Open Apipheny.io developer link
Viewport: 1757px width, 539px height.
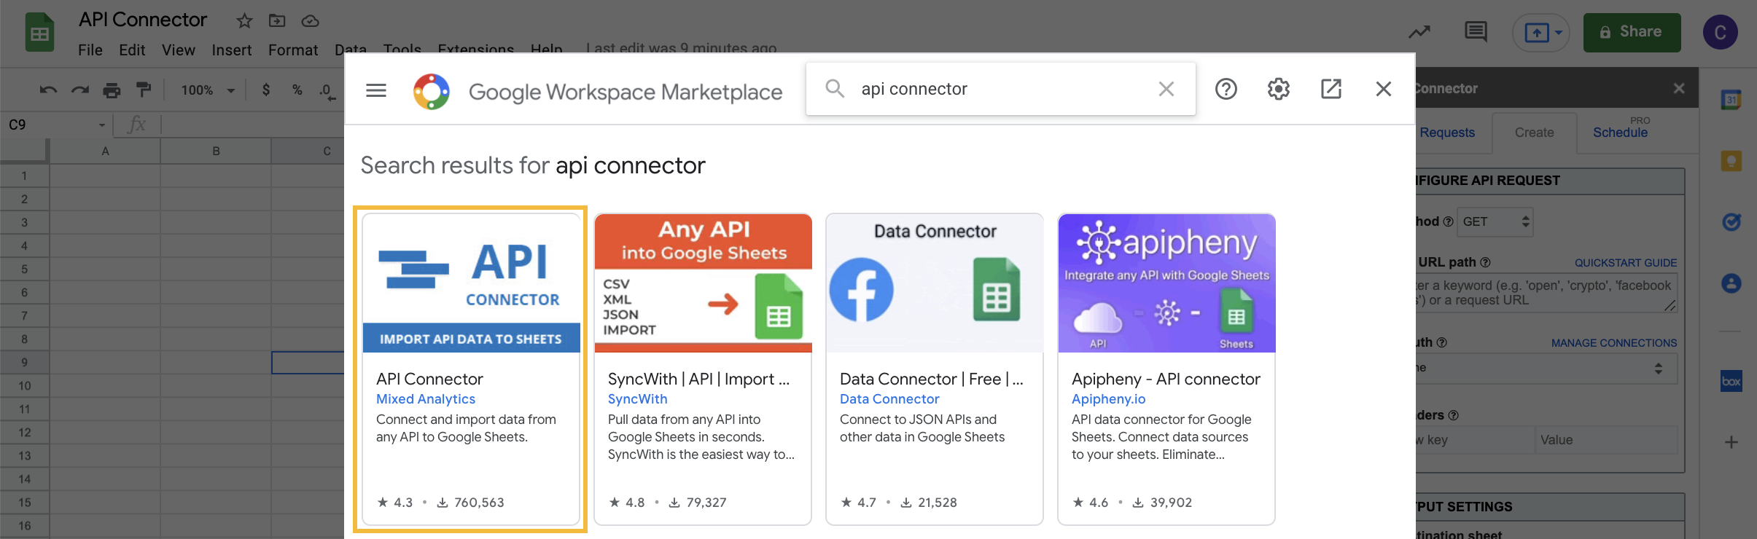pyautogui.click(x=1109, y=399)
